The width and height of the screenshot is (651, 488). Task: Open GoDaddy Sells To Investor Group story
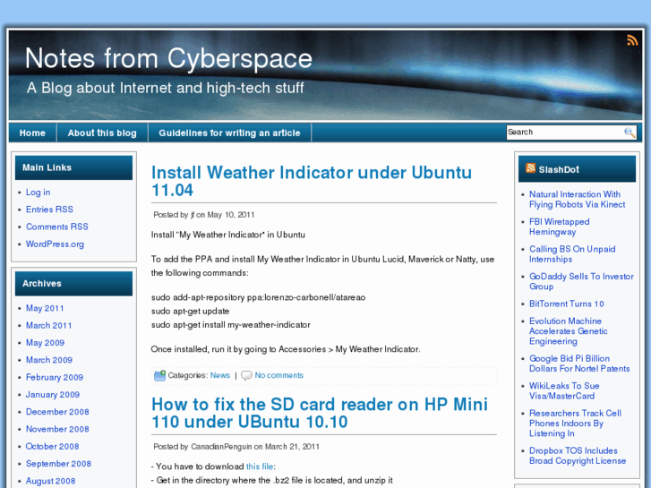(x=581, y=281)
